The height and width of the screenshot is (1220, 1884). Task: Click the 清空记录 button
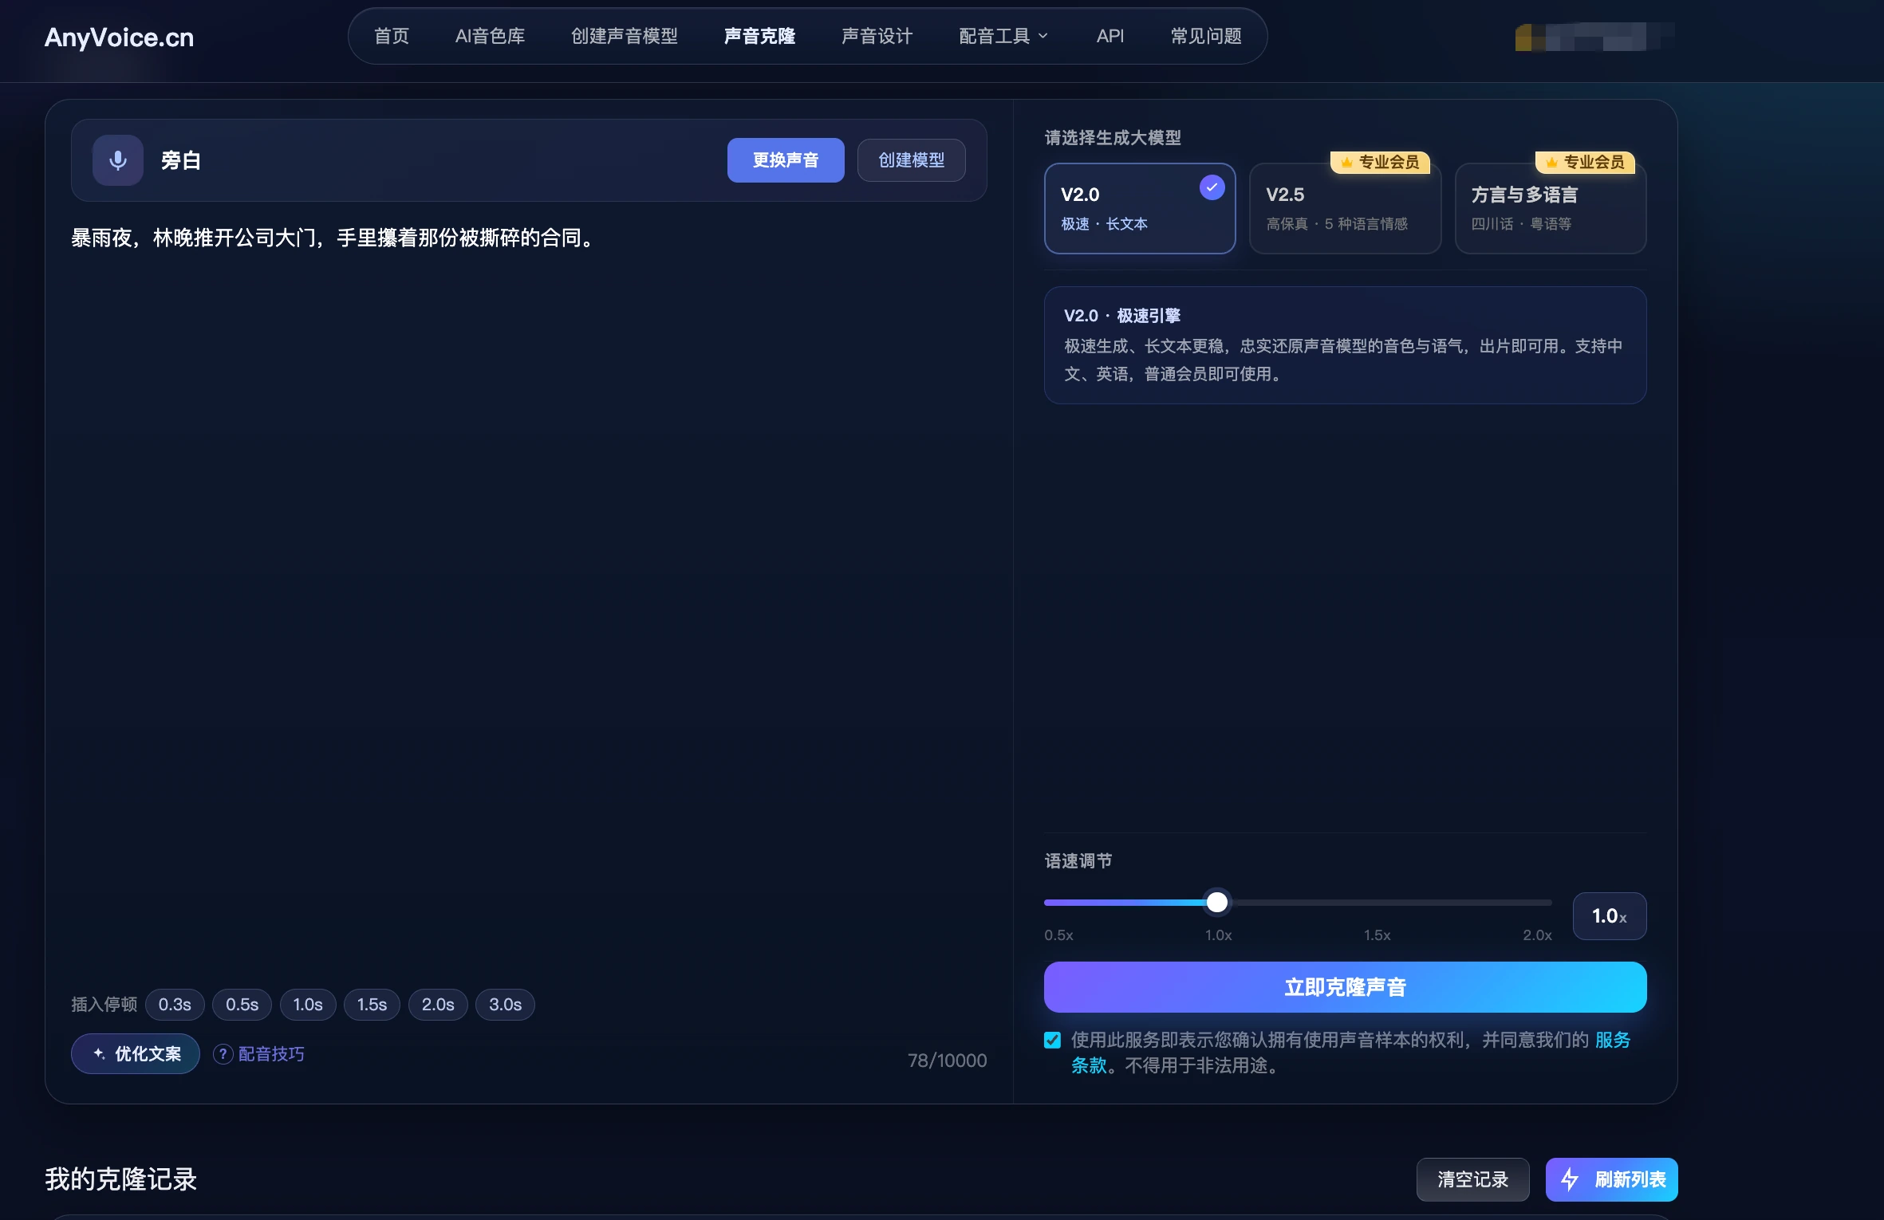coord(1472,1179)
